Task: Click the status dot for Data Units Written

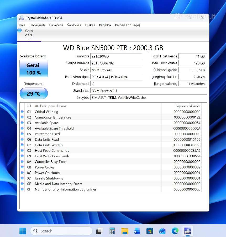Action: click(22, 145)
